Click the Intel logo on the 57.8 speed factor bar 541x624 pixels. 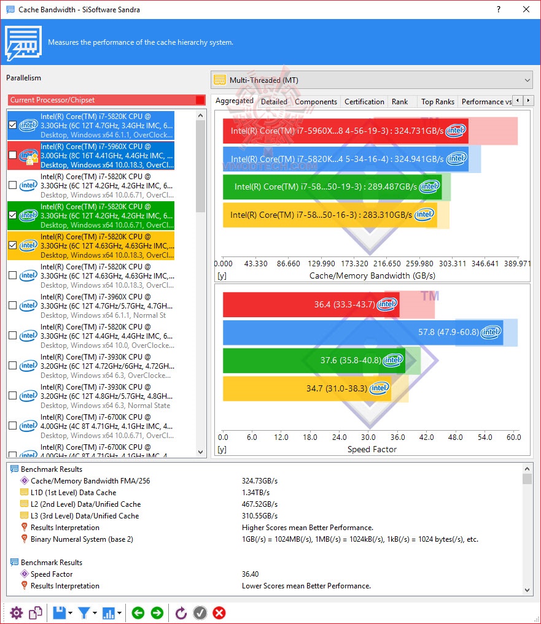(x=491, y=332)
